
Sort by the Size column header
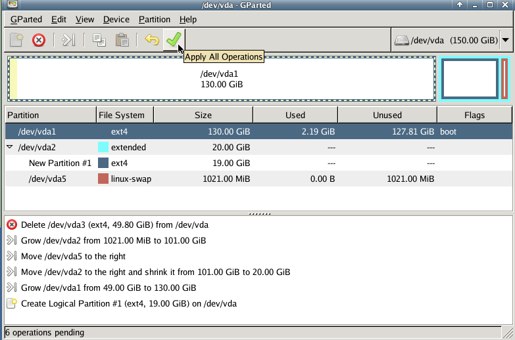[203, 115]
